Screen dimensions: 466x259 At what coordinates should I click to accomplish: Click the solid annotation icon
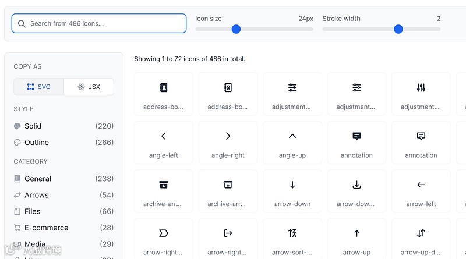(x=356, y=141)
